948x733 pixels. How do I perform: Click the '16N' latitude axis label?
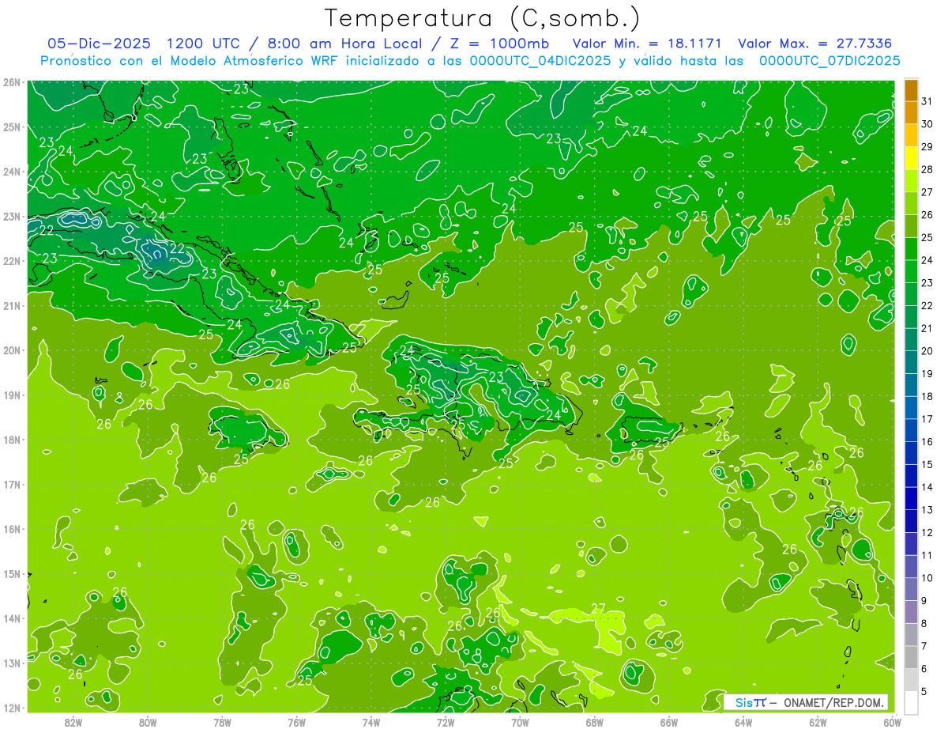pyautogui.click(x=11, y=529)
